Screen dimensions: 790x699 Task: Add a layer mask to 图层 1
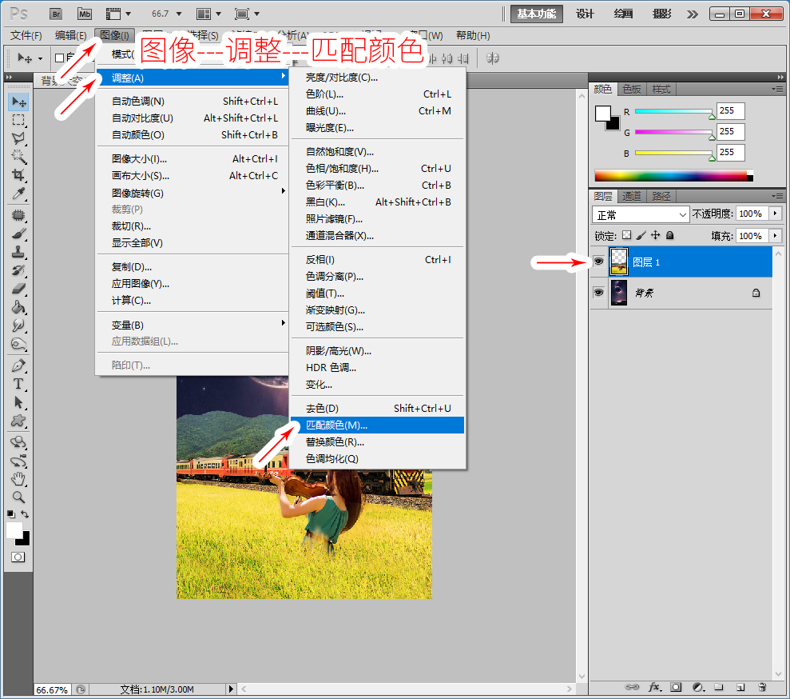point(675,687)
